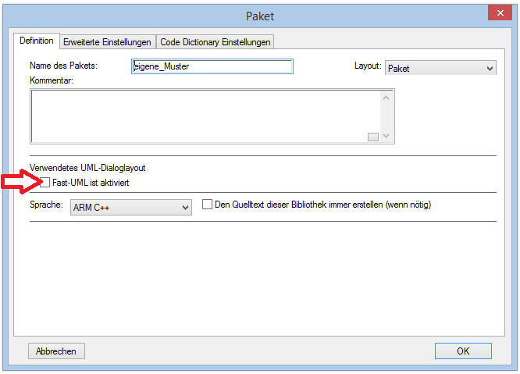This screenshot has height=374, width=520.
Task: Click the scroll-up arrow of the Kommentar box
Action: [386, 98]
